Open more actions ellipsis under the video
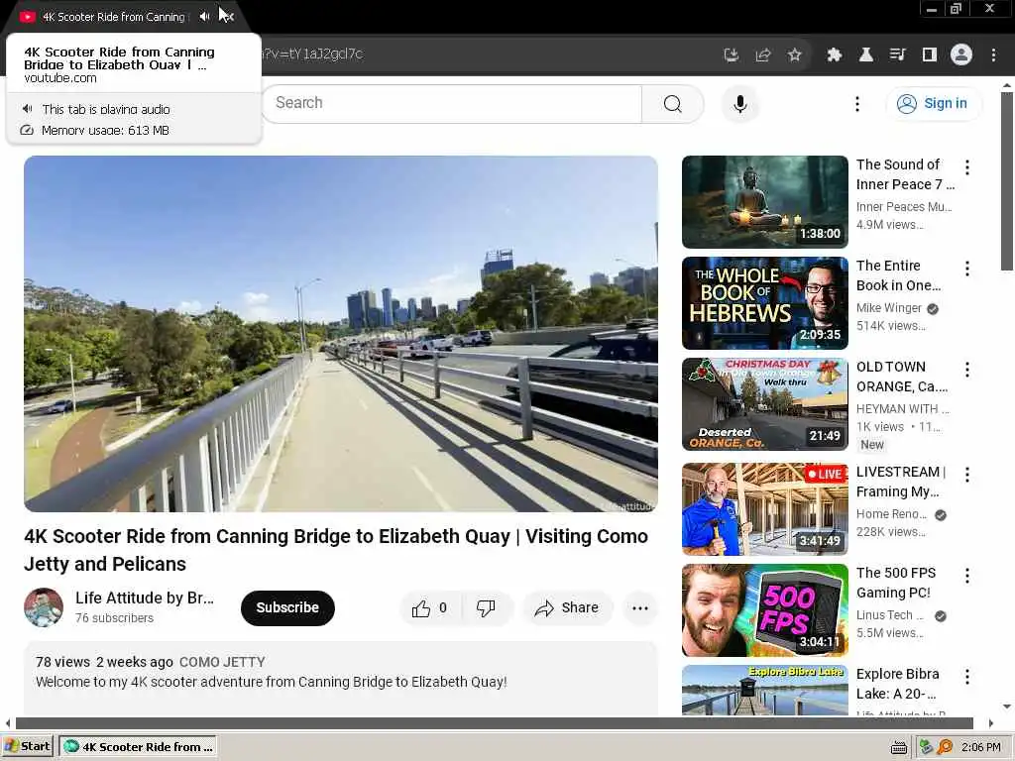The height and width of the screenshot is (761, 1015). click(x=640, y=607)
